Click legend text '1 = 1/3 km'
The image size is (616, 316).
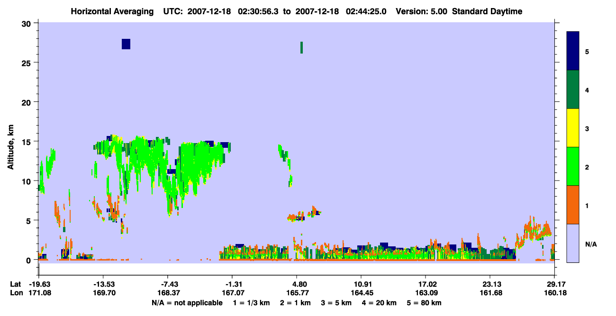(252, 302)
